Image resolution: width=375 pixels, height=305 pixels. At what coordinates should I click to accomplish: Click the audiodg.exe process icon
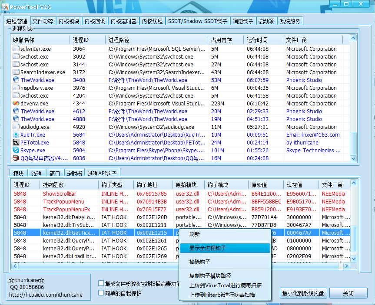tap(16, 127)
